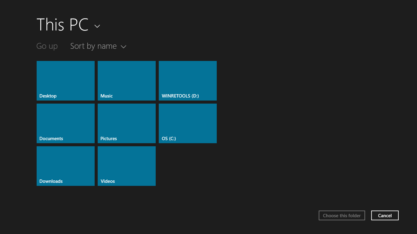Click the OS (C:) drive label
The width and height of the screenshot is (417, 234).
169,138
